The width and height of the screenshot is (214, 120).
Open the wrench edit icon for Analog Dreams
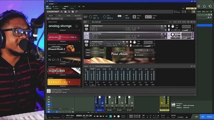(86, 26)
